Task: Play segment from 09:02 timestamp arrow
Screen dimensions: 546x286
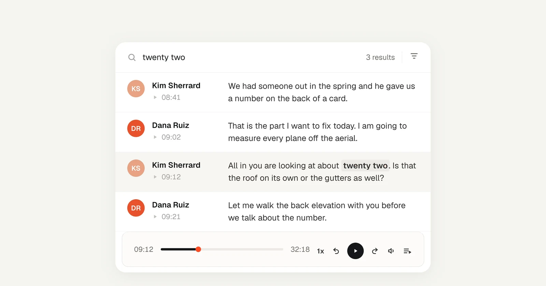Action: click(x=155, y=137)
